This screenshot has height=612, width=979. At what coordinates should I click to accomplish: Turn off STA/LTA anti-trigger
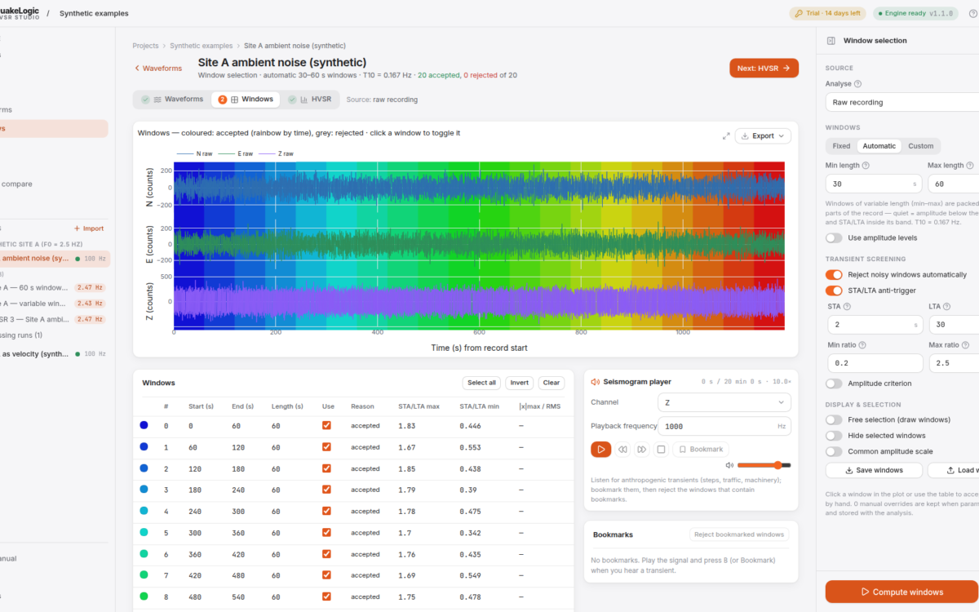pos(834,290)
